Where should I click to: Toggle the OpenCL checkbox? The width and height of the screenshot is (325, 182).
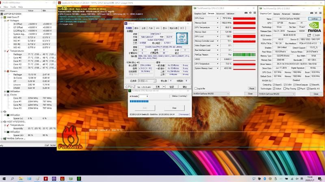(x=274, y=85)
